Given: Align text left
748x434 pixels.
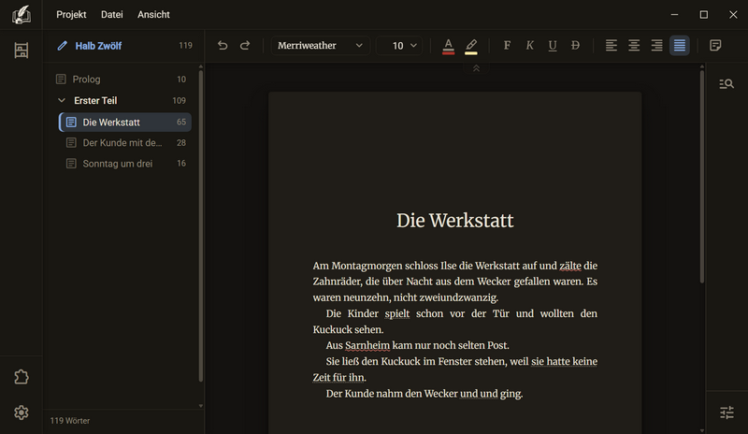Looking at the screenshot, I should coord(611,45).
